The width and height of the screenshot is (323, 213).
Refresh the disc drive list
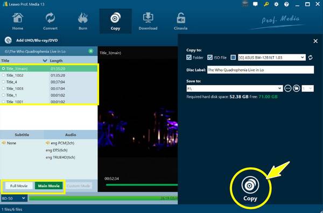pos(310,58)
